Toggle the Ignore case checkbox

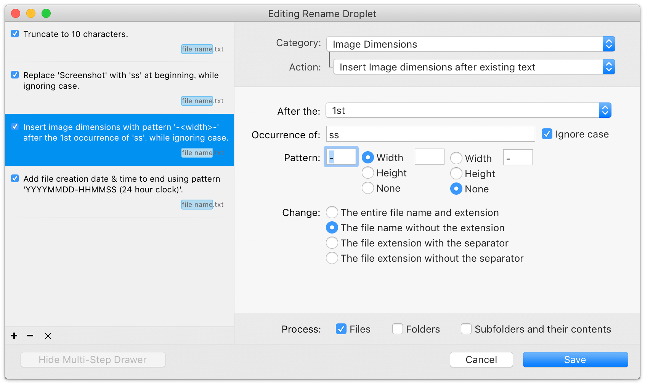coord(547,134)
